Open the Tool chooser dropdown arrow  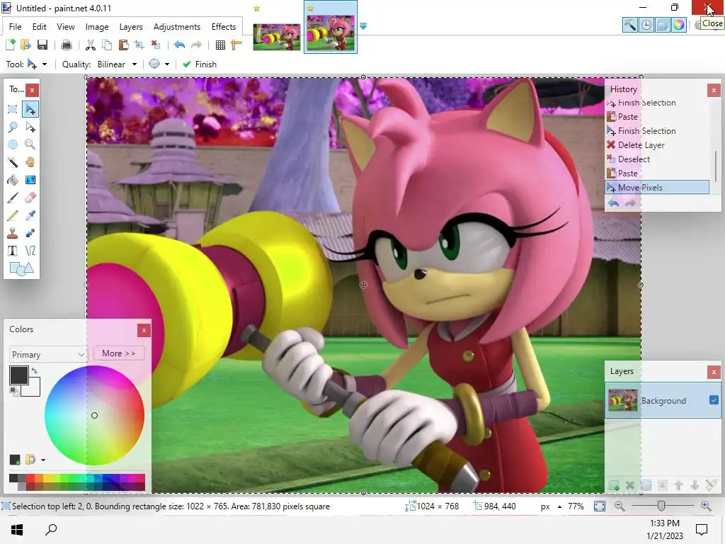coord(45,64)
